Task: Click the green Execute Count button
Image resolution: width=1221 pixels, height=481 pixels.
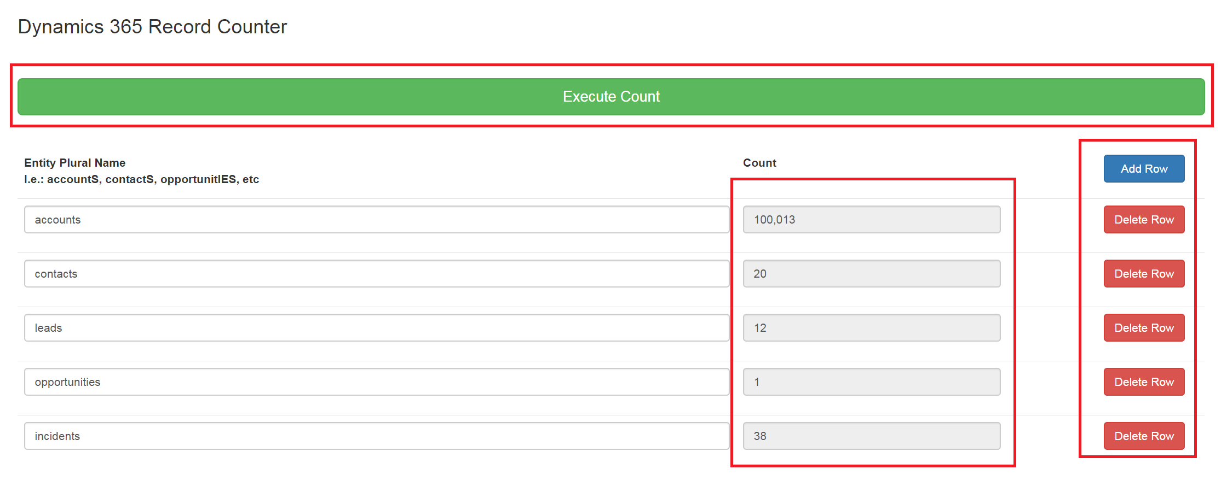Action: tap(610, 97)
